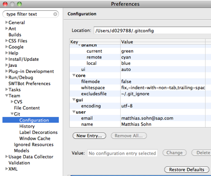Expand the Plug-in Development node
Screen dimensions: 211x176
(7, 71)
